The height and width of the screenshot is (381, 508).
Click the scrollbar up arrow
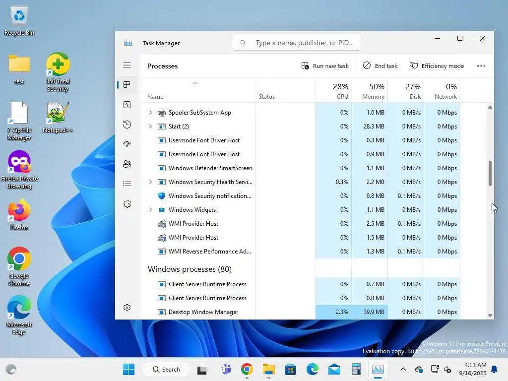pos(490,107)
